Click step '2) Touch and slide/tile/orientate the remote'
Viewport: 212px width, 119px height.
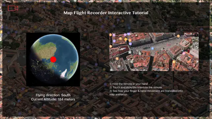coord(136,87)
